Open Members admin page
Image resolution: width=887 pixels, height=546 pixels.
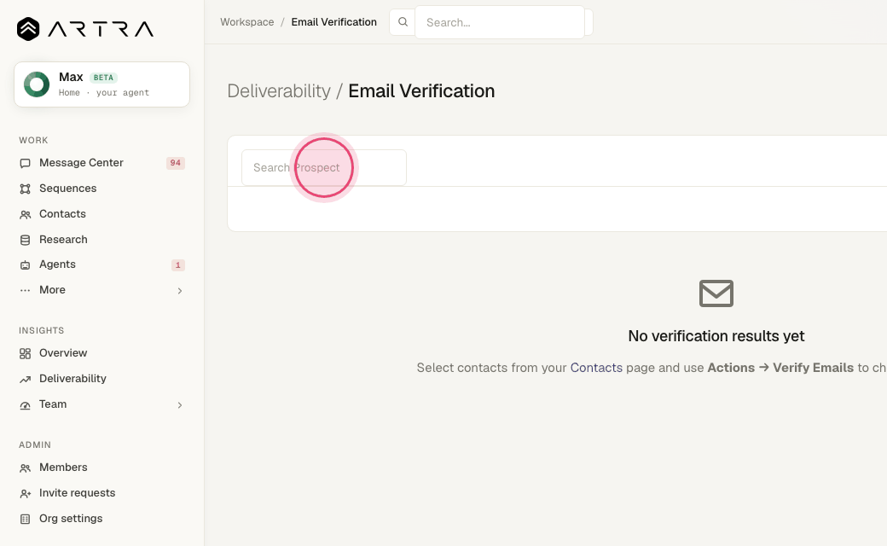[101, 468]
